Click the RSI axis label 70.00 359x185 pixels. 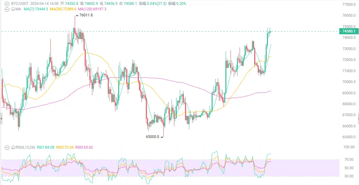pyautogui.click(x=349, y=160)
